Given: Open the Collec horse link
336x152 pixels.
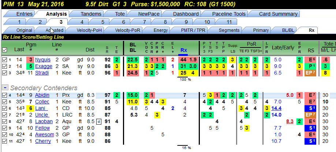Looking at the screenshot, I should pos(42,102).
